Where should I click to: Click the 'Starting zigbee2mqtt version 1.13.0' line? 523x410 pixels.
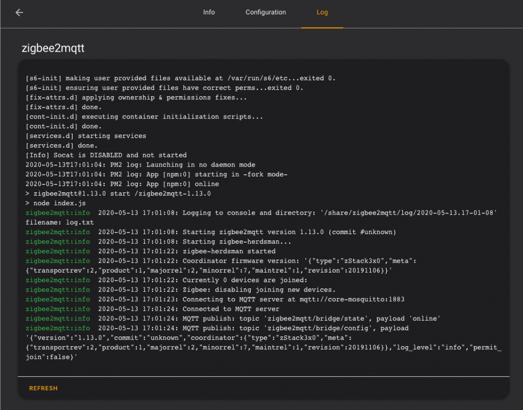211,232
